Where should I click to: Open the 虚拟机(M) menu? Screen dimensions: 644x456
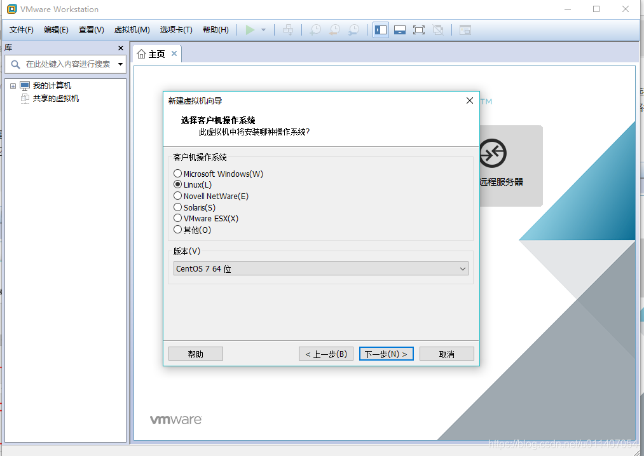click(132, 30)
